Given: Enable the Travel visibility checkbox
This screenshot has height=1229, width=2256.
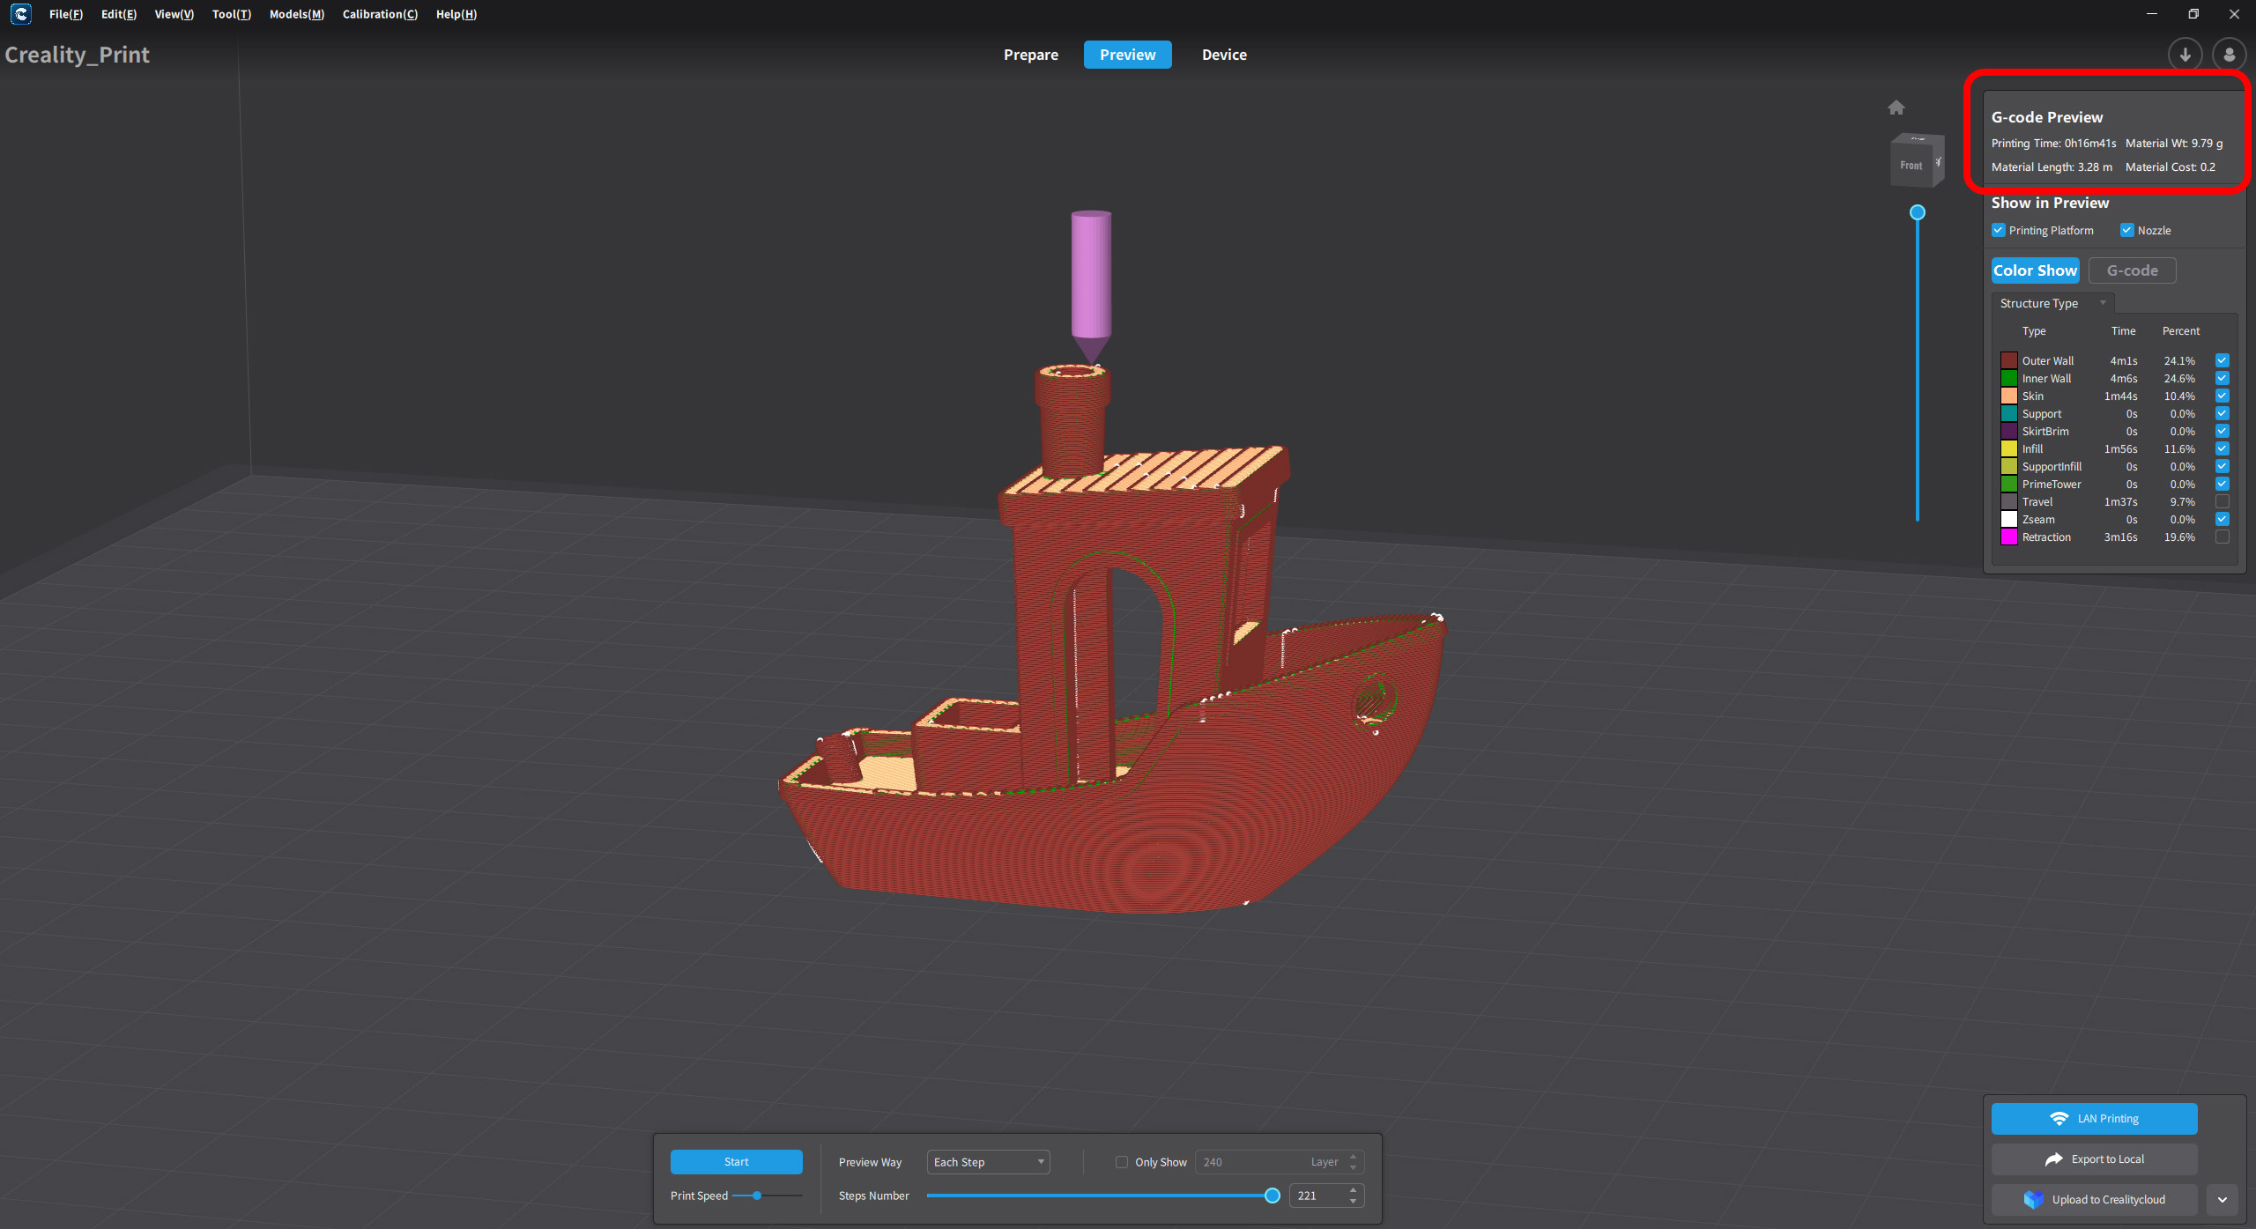Looking at the screenshot, I should [2222, 501].
